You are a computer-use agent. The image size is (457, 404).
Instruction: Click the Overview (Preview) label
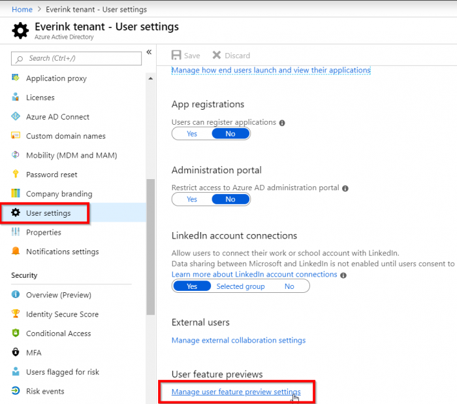tap(59, 295)
